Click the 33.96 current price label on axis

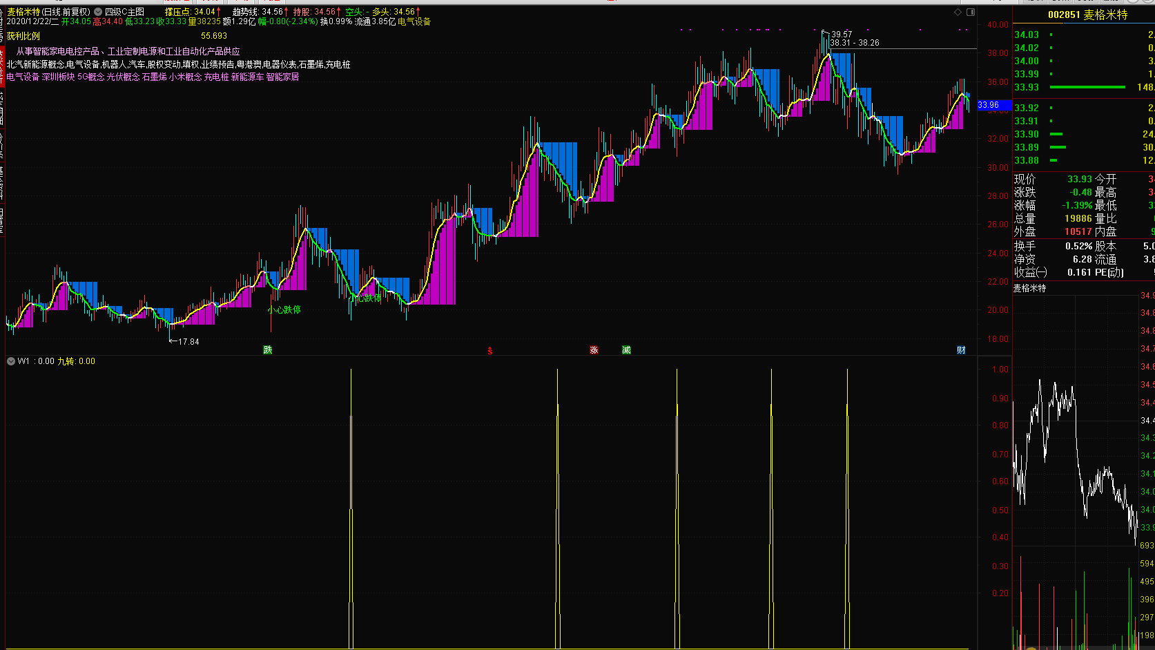click(x=994, y=105)
